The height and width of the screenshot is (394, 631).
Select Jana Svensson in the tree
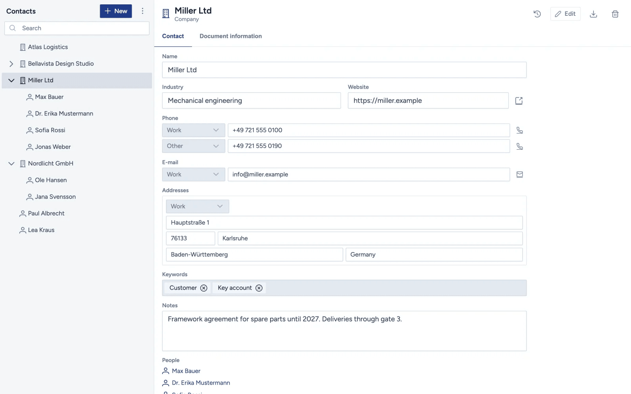point(77,197)
